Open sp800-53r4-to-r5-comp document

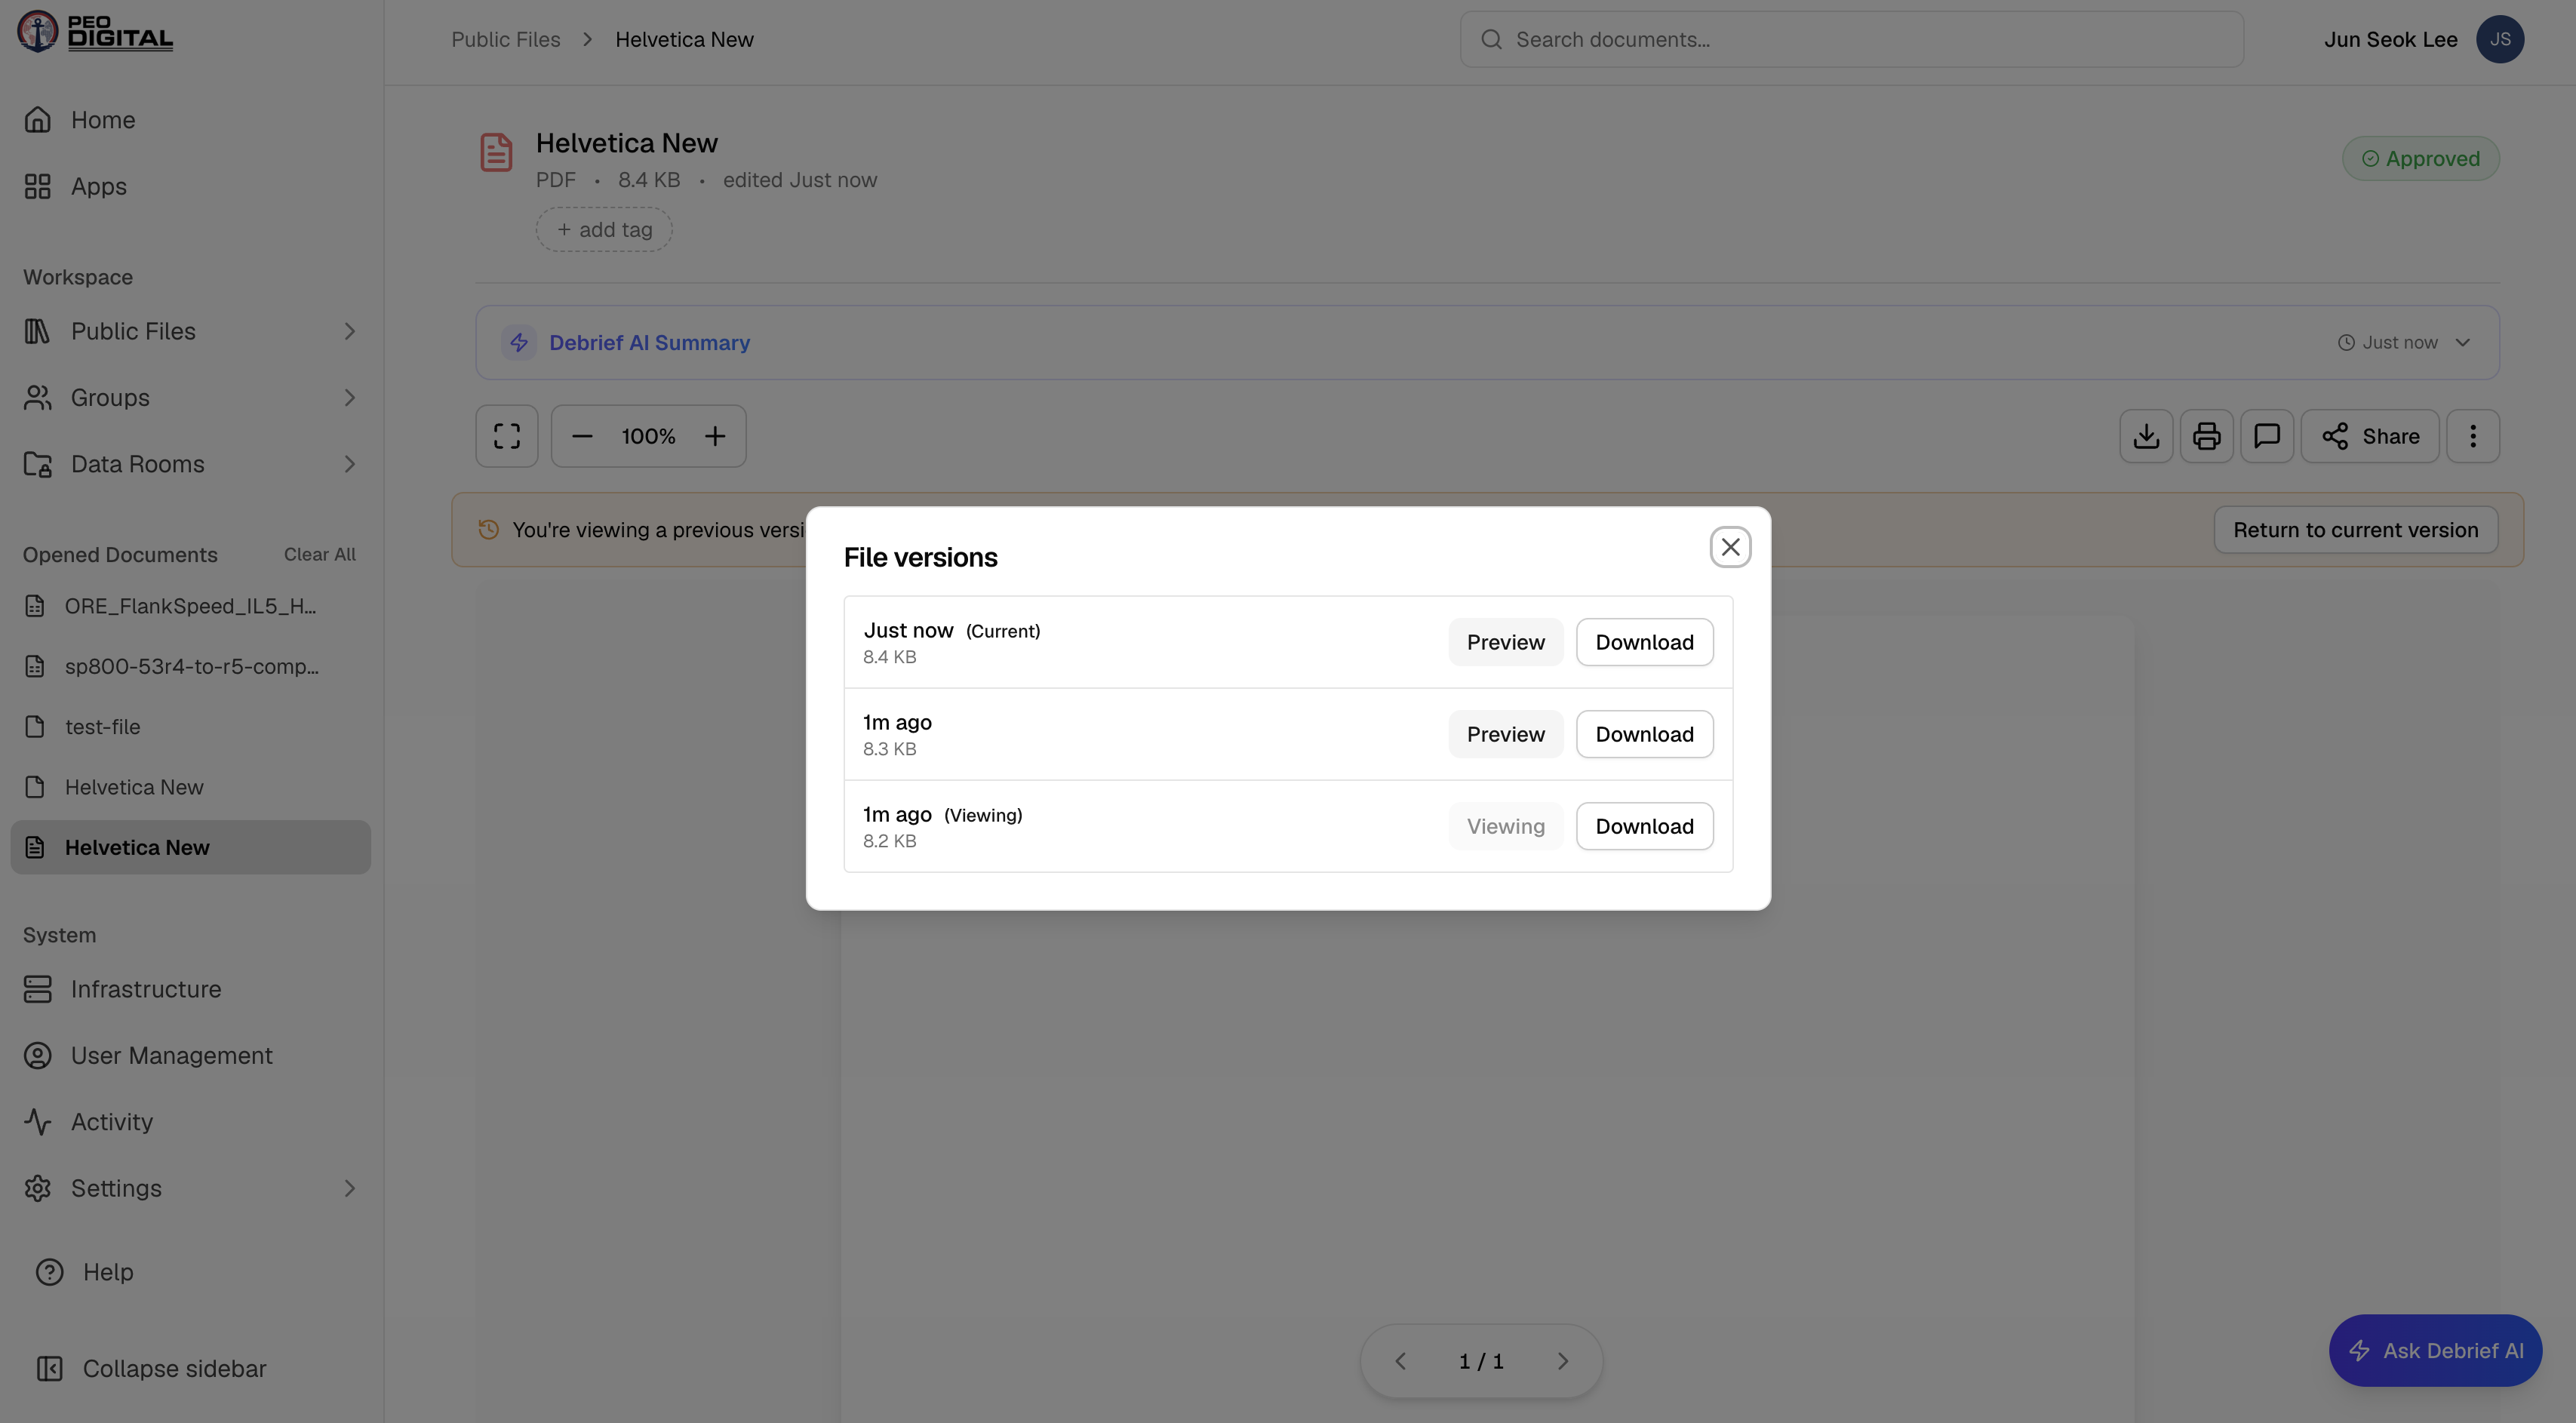190,666
